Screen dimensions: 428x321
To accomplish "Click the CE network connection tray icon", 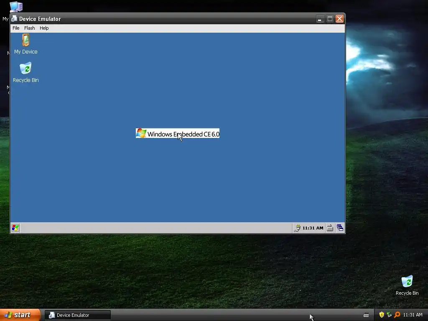I will [x=297, y=228].
